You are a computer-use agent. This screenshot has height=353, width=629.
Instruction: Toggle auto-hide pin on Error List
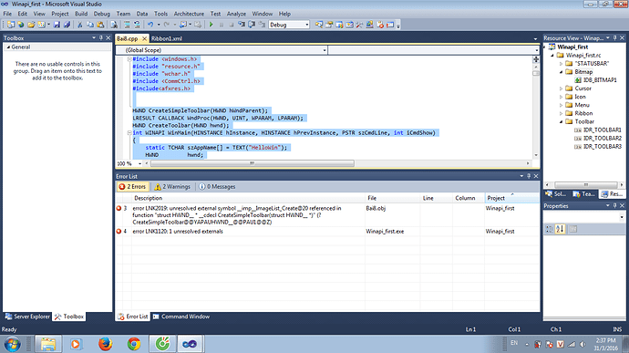click(x=529, y=176)
